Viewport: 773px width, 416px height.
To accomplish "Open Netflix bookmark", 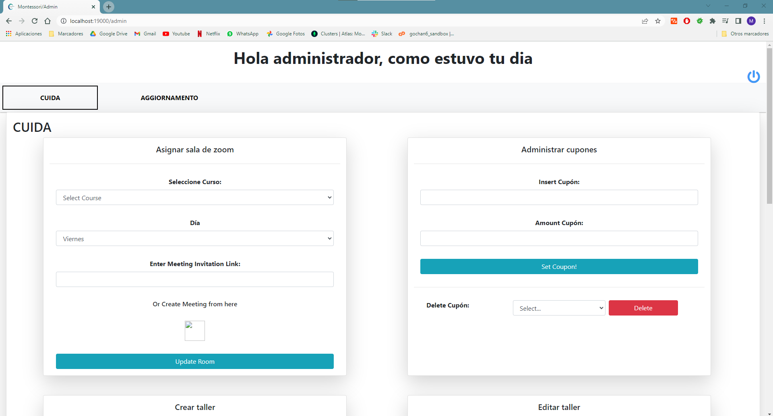I will point(209,34).
